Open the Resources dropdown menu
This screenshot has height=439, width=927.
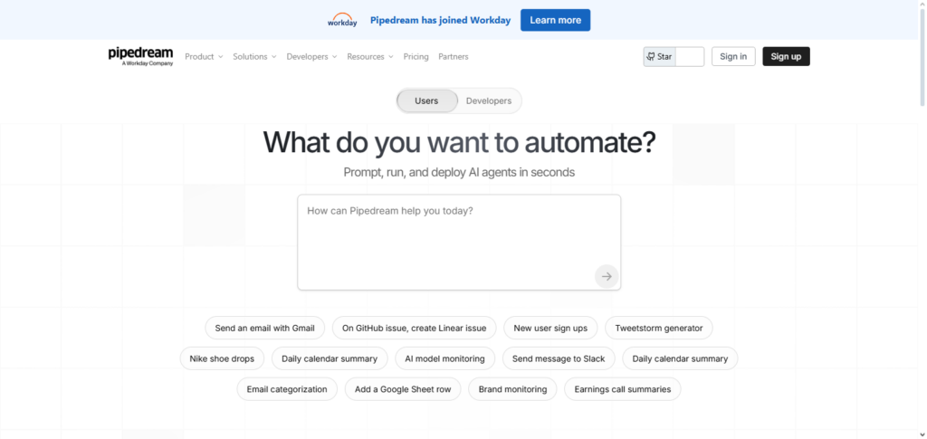coord(370,56)
